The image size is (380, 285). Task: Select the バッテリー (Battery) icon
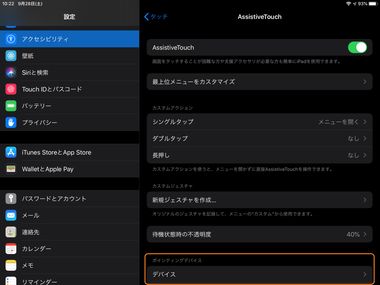coord(11,106)
